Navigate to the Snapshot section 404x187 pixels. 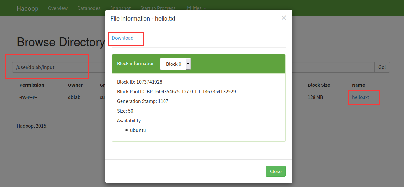coord(120,8)
